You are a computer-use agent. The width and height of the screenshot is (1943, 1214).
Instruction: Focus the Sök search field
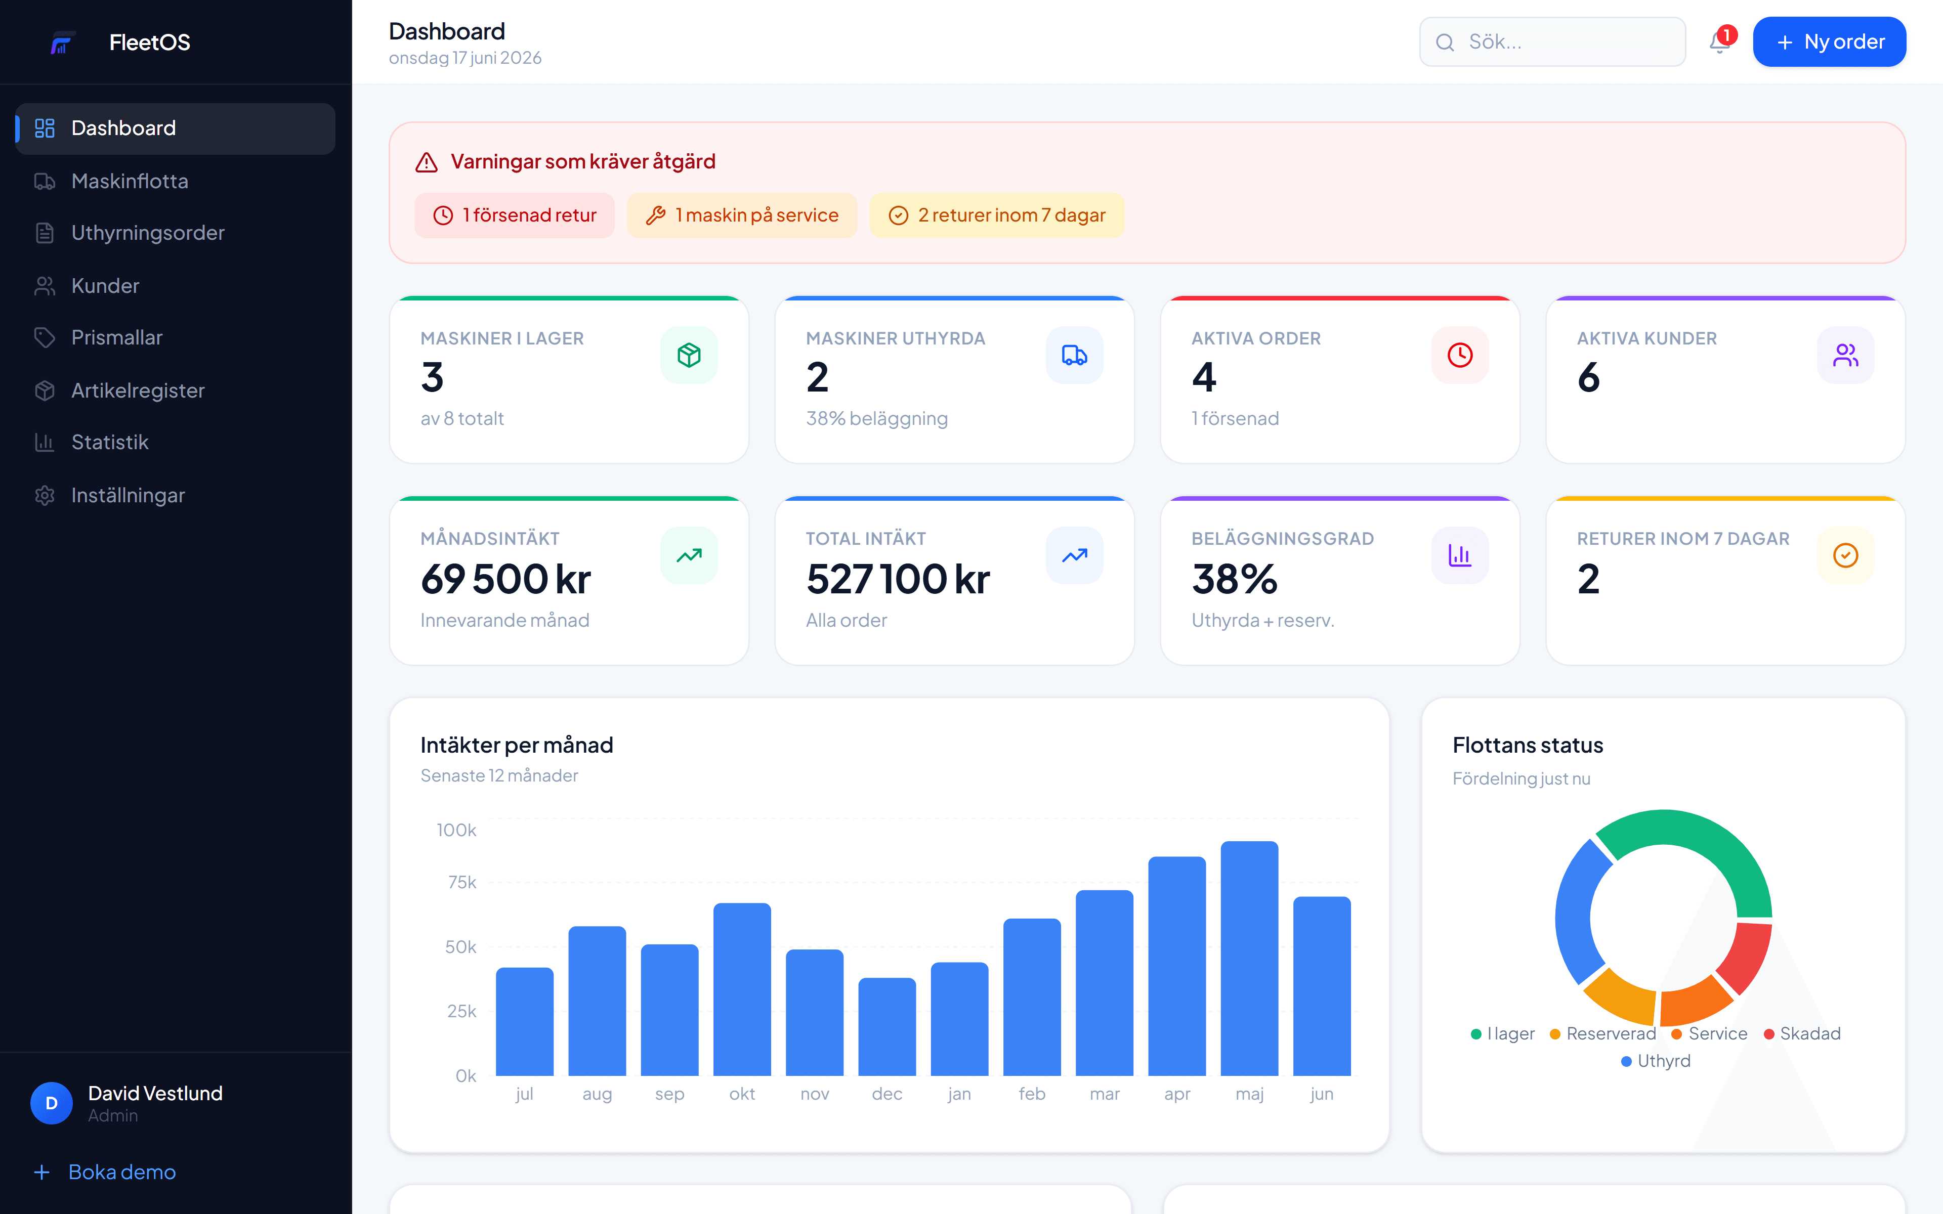[x=1552, y=42]
